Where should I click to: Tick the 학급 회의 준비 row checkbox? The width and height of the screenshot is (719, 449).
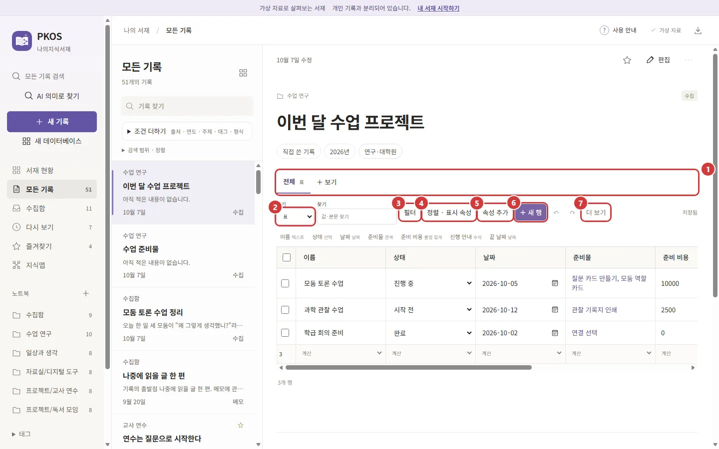point(285,333)
